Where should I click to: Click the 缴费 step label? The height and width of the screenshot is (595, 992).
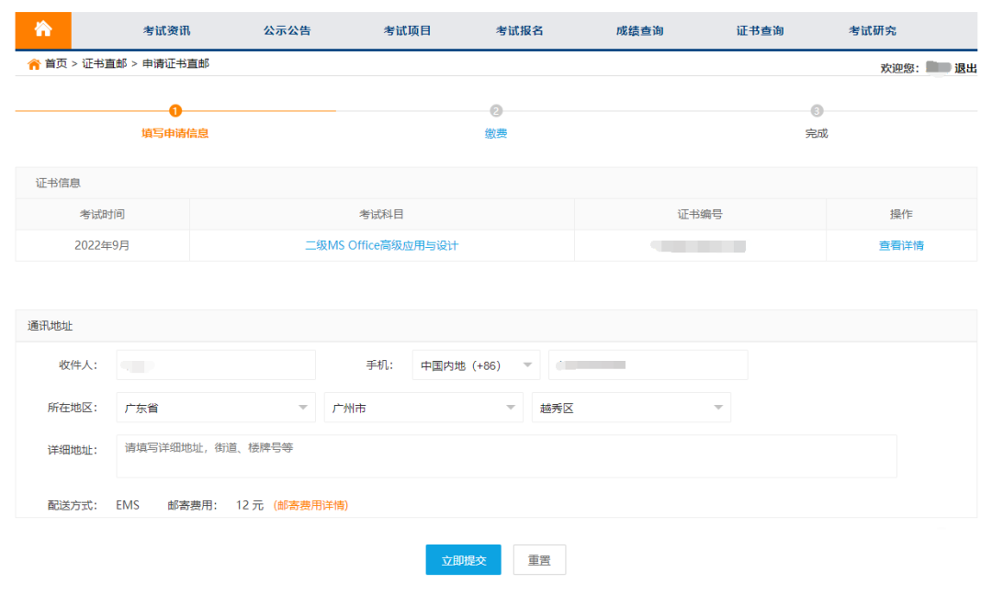click(496, 133)
